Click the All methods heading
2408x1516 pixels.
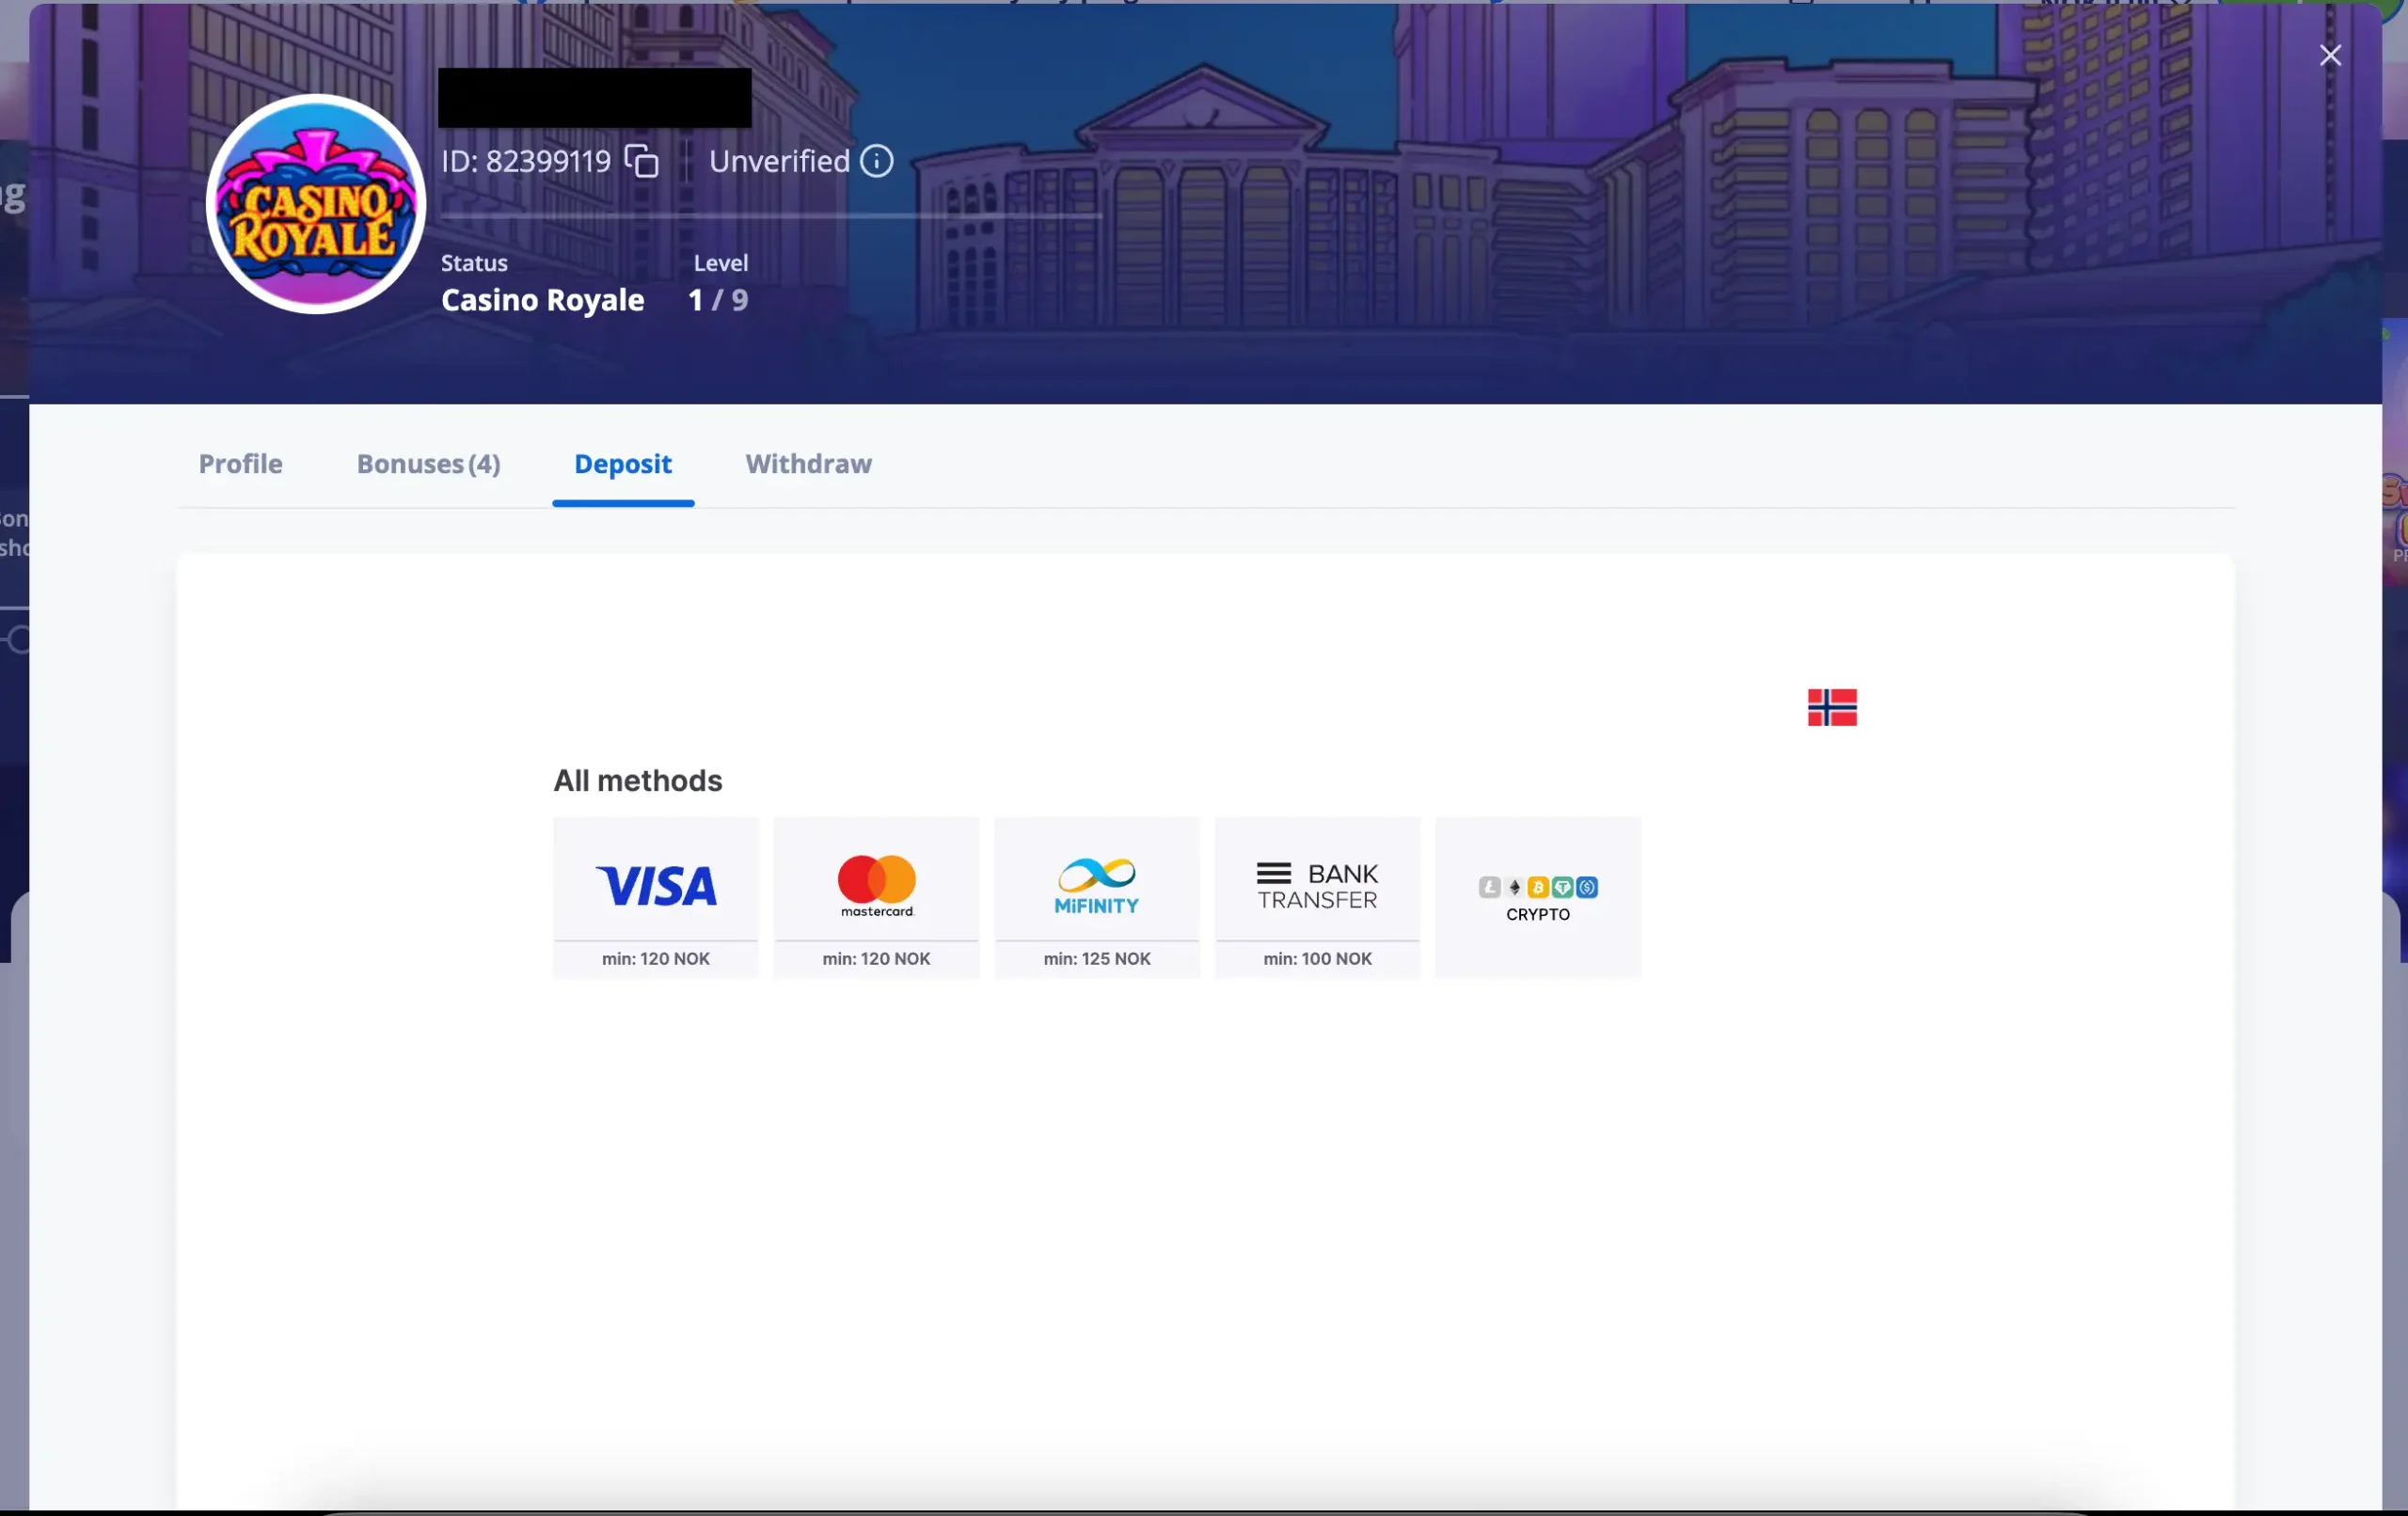tap(638, 780)
